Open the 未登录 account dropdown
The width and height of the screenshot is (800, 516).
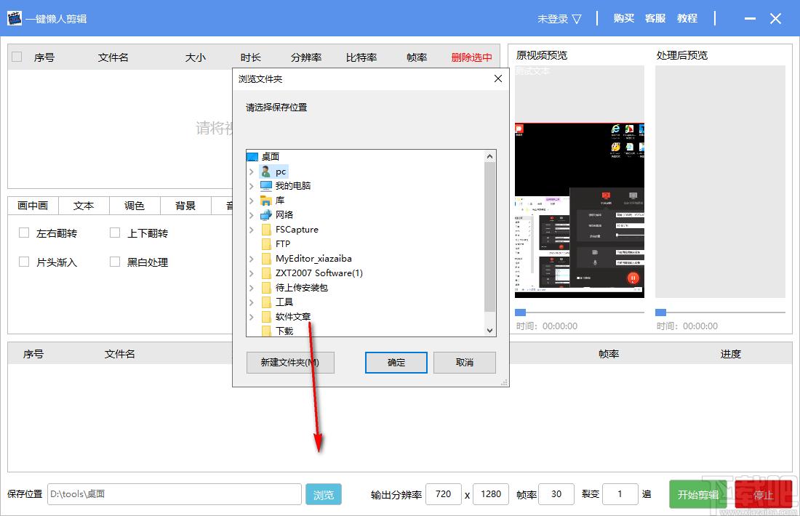pyautogui.click(x=559, y=19)
